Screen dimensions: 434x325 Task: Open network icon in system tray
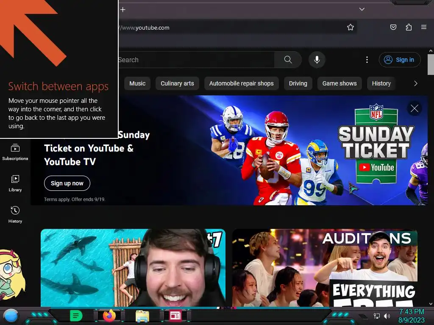click(376, 316)
